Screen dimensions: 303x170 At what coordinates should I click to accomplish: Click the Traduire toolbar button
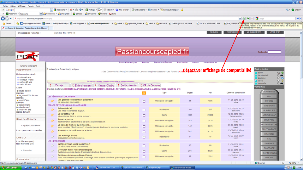(153, 10)
